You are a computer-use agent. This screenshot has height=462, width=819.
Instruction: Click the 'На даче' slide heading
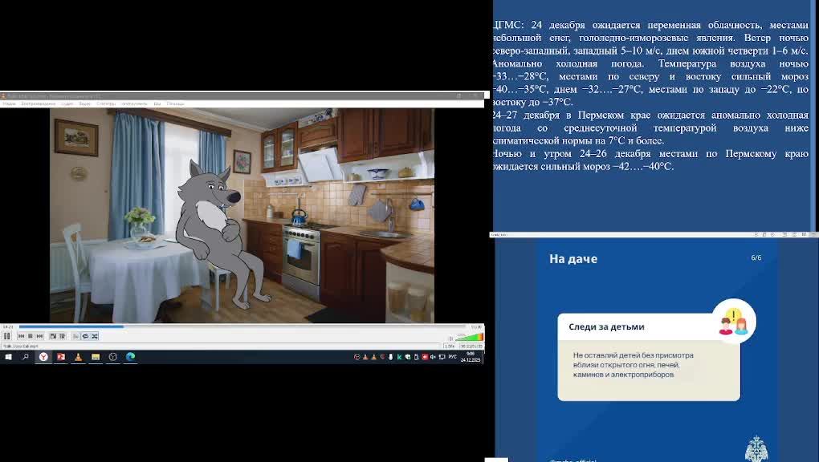pos(573,259)
